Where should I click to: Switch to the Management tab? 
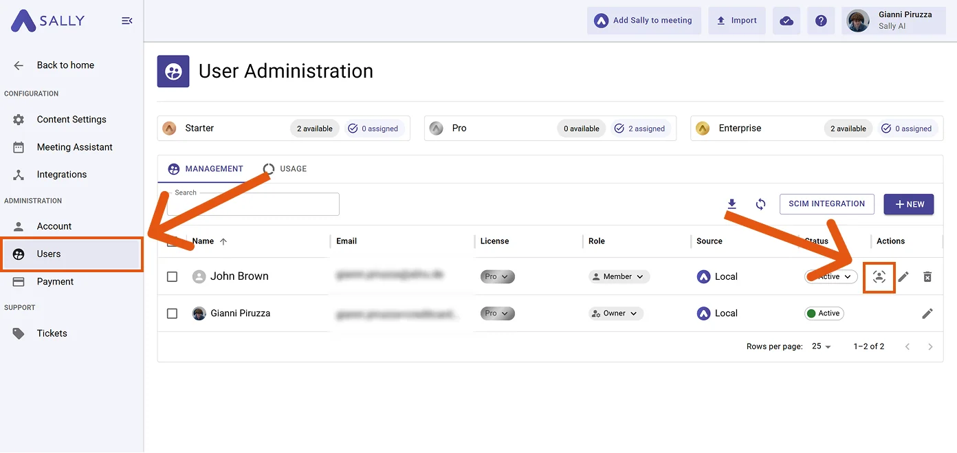pos(206,169)
